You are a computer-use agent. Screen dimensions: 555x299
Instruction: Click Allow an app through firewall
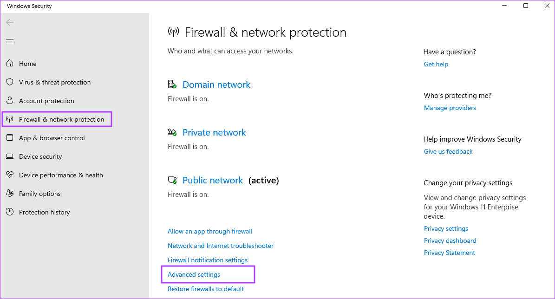coord(210,231)
